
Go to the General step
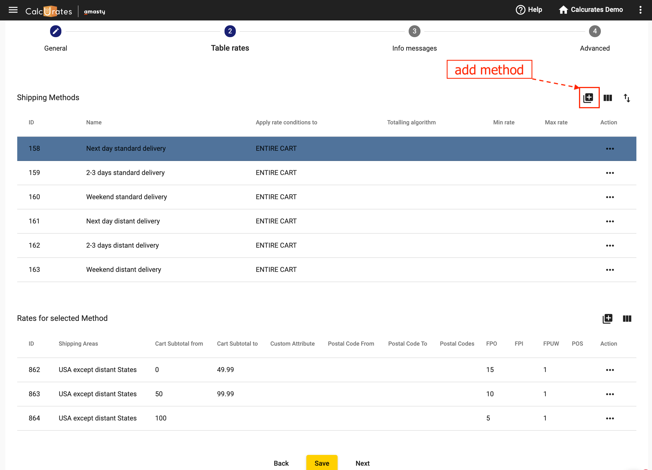[55, 31]
